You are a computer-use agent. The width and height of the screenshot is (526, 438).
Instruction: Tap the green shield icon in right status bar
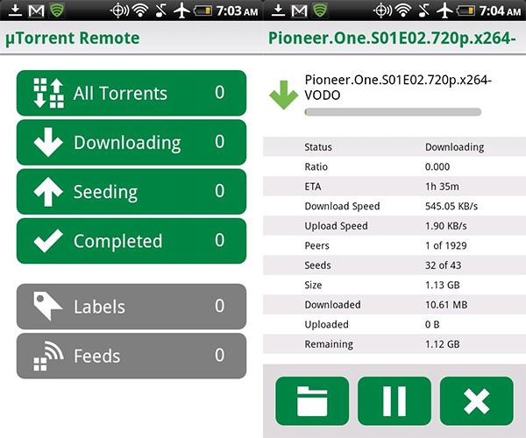[x=320, y=11]
